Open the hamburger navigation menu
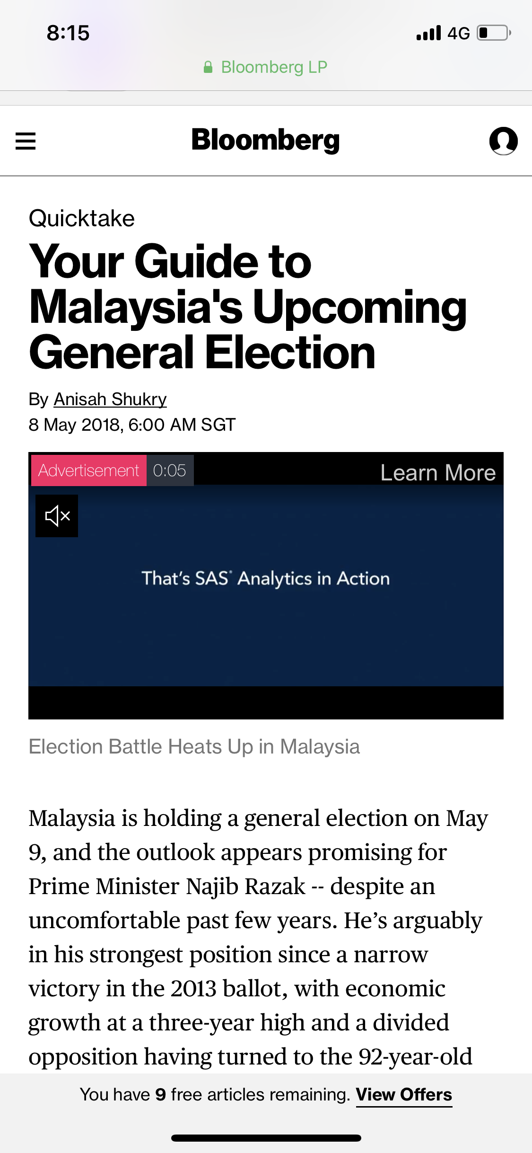532x1153 pixels. [26, 141]
